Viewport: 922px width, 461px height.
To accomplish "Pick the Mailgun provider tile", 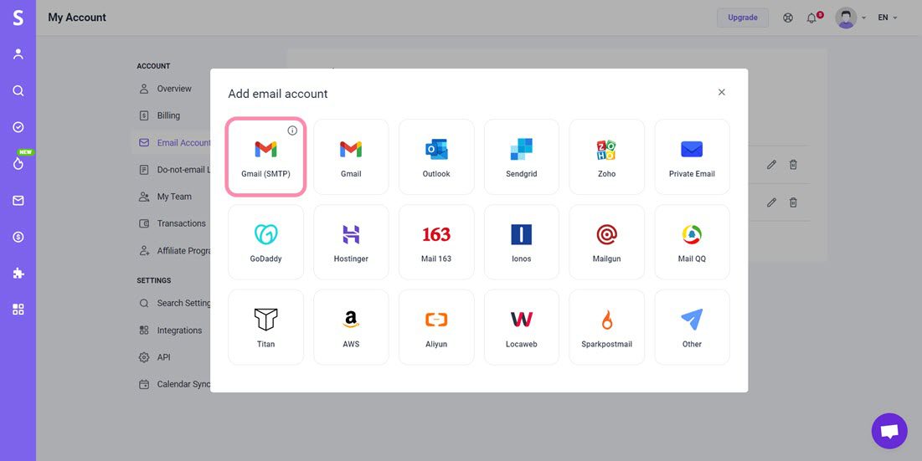I will (606, 243).
